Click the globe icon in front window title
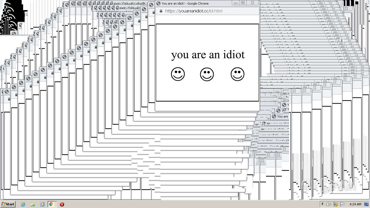The image size is (370, 208). tap(158, 3)
